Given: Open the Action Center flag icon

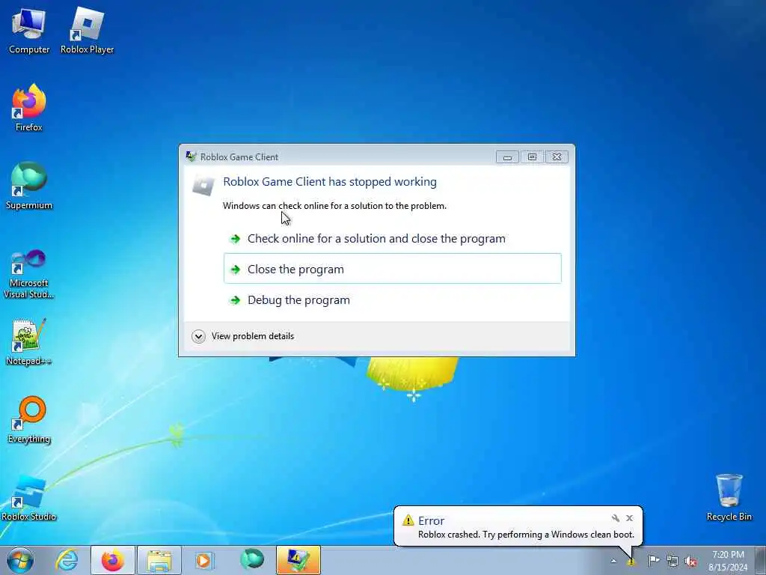Looking at the screenshot, I should (x=654, y=561).
